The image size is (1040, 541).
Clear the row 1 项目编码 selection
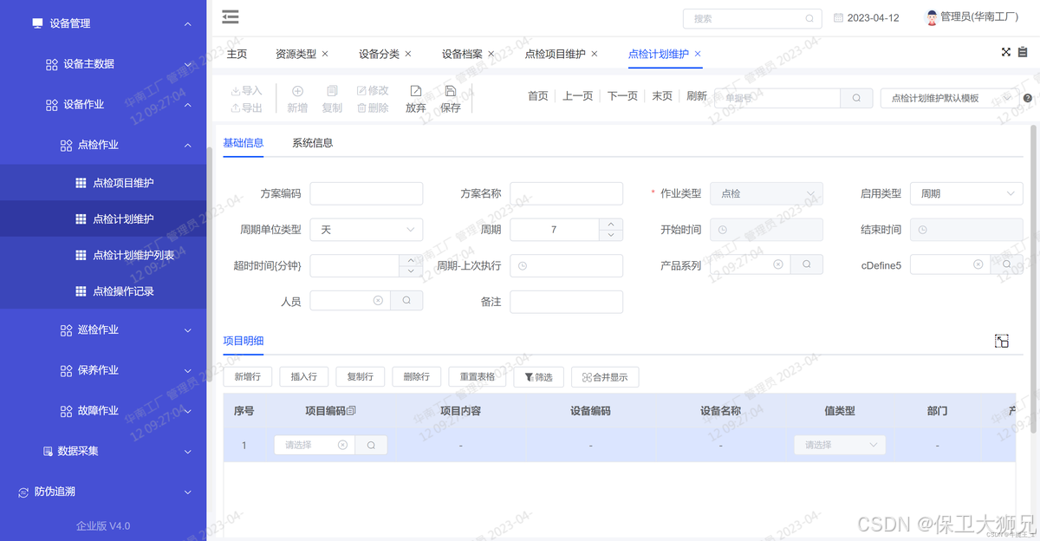[x=342, y=445]
